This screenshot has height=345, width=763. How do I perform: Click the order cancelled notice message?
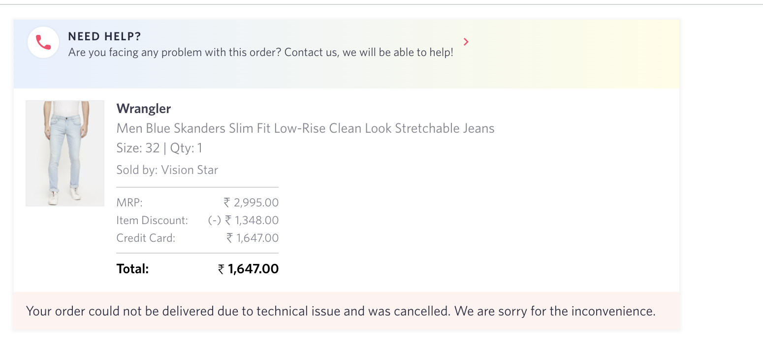tap(340, 311)
